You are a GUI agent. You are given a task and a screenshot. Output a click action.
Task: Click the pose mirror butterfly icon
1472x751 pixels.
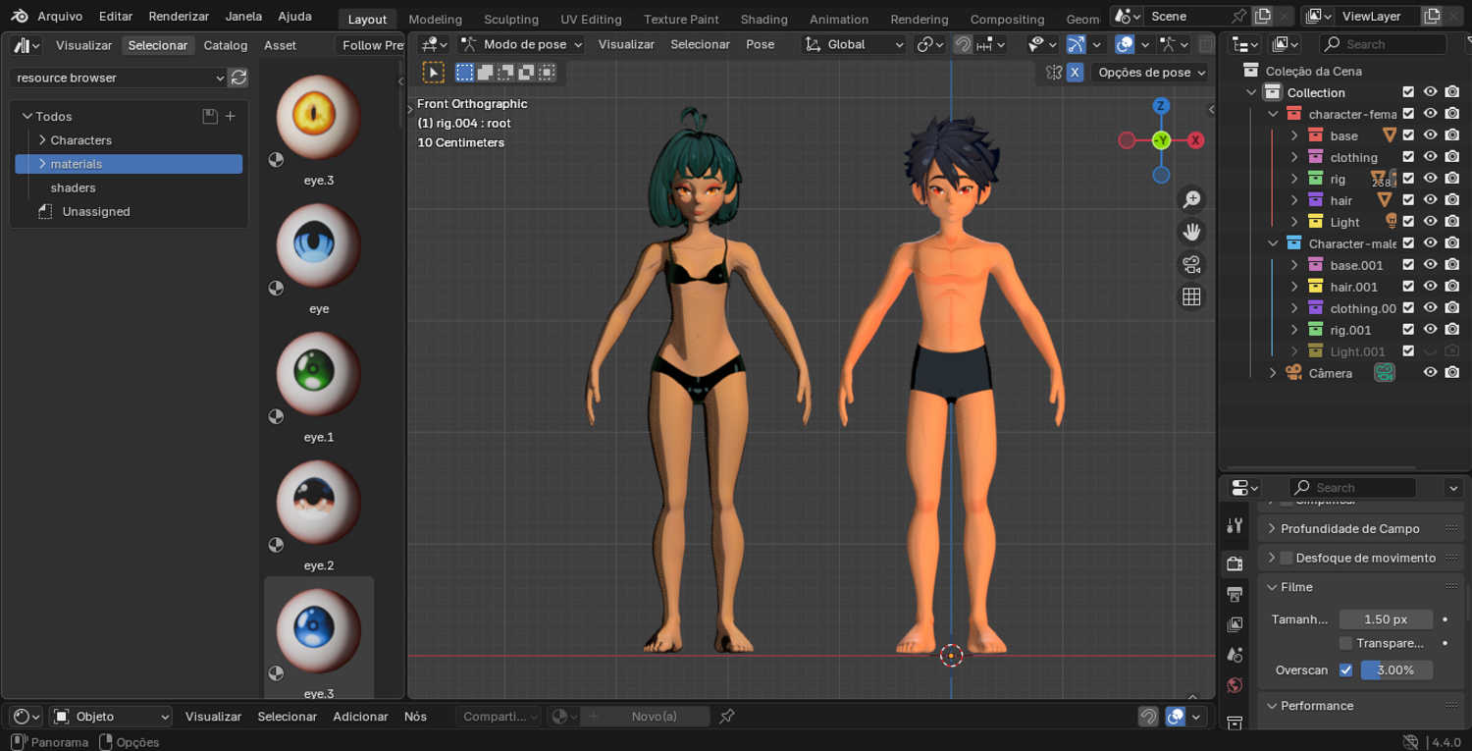click(1054, 72)
